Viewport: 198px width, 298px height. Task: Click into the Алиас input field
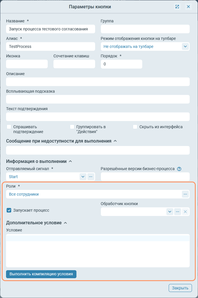point(50,46)
